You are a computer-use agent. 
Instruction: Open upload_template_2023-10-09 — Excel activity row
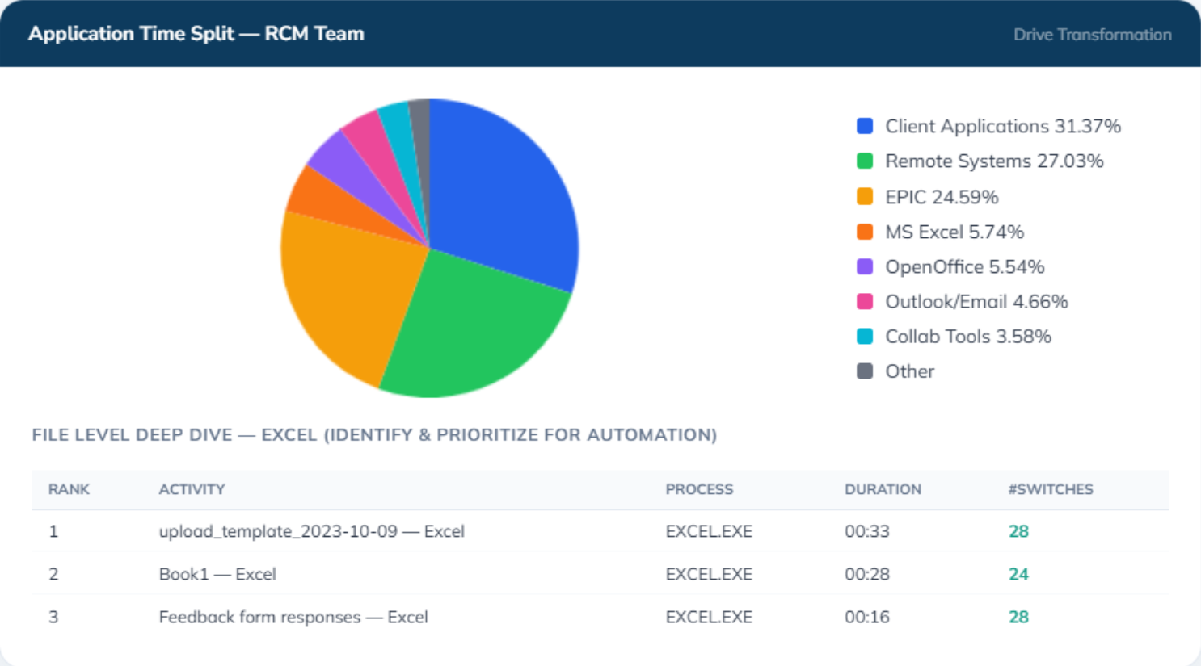[600, 531]
